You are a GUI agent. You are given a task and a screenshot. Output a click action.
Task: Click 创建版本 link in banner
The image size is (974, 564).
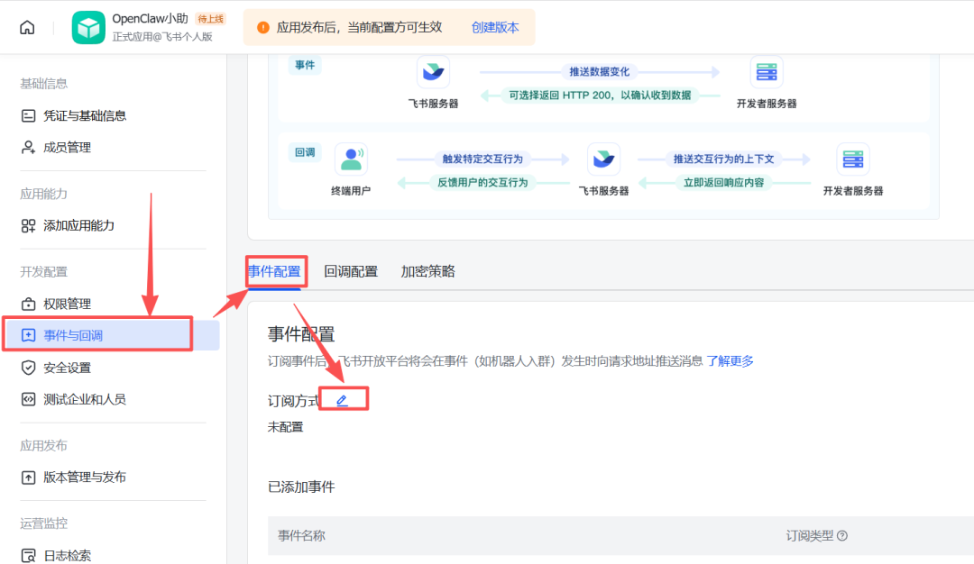495,27
